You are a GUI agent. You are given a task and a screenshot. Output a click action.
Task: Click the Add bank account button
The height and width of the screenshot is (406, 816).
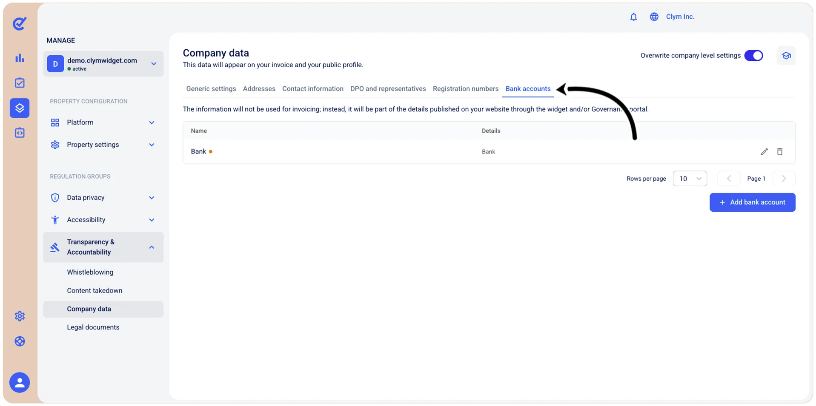(752, 202)
